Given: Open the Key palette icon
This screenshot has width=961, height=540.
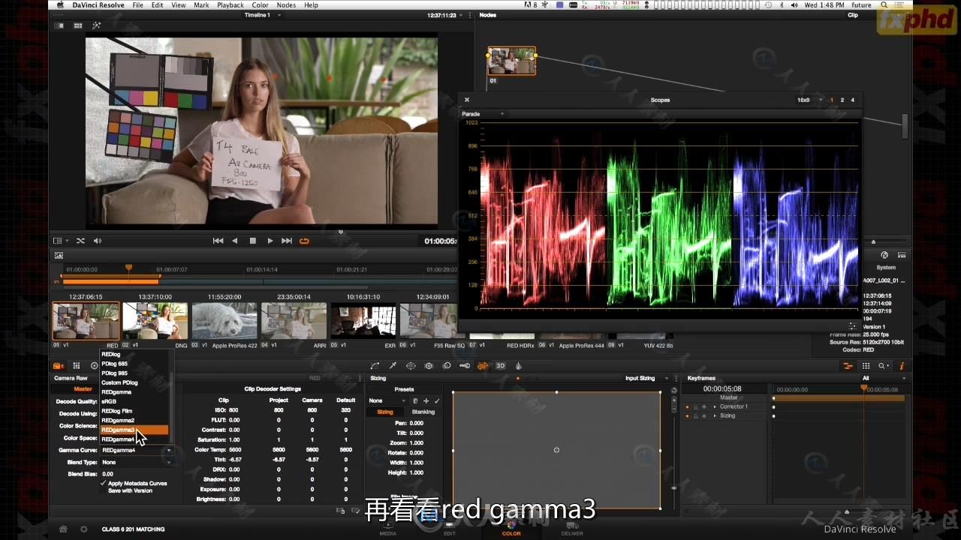Looking at the screenshot, I should point(465,366).
